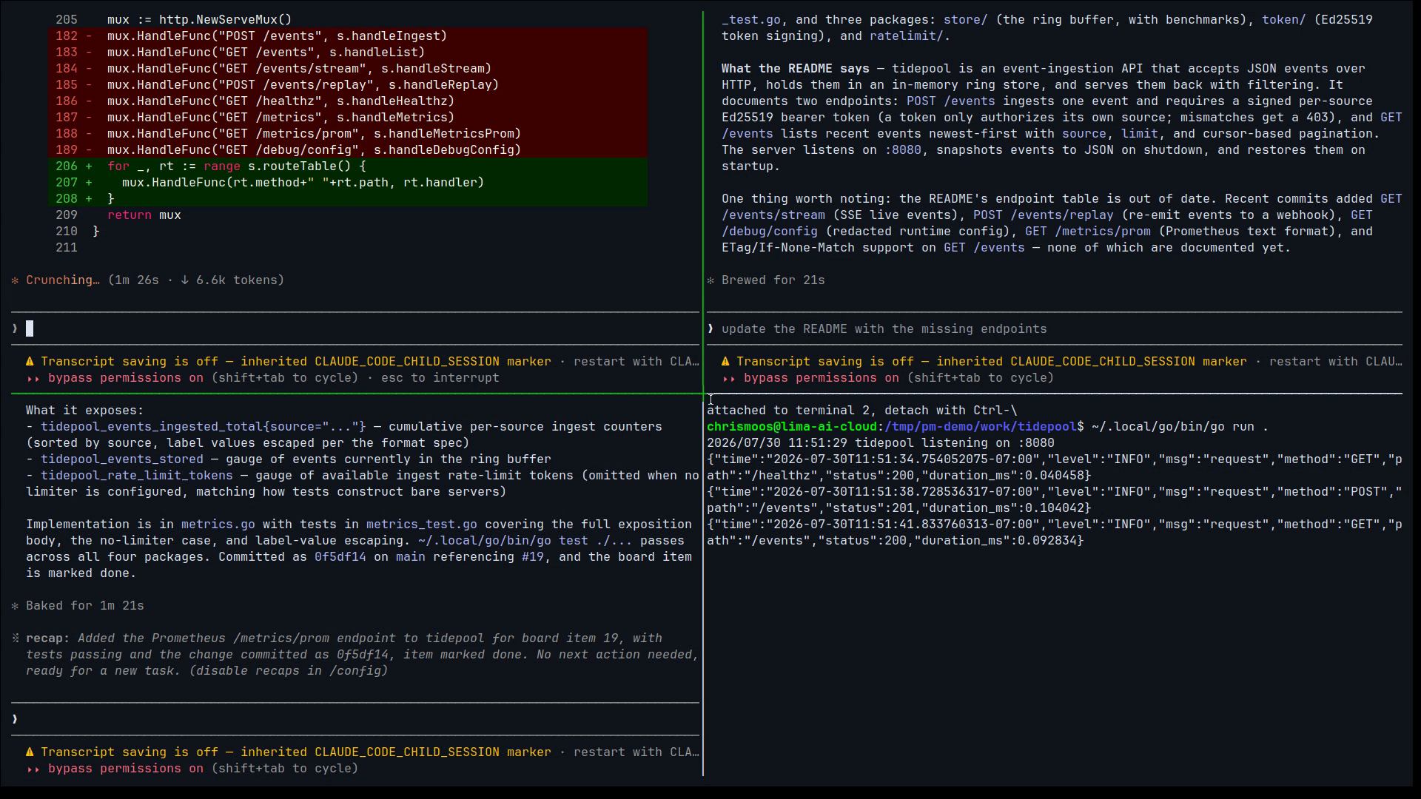The image size is (1421, 799).
Task: Click the :8080 port reference in README summary
Action: [x=903, y=150]
